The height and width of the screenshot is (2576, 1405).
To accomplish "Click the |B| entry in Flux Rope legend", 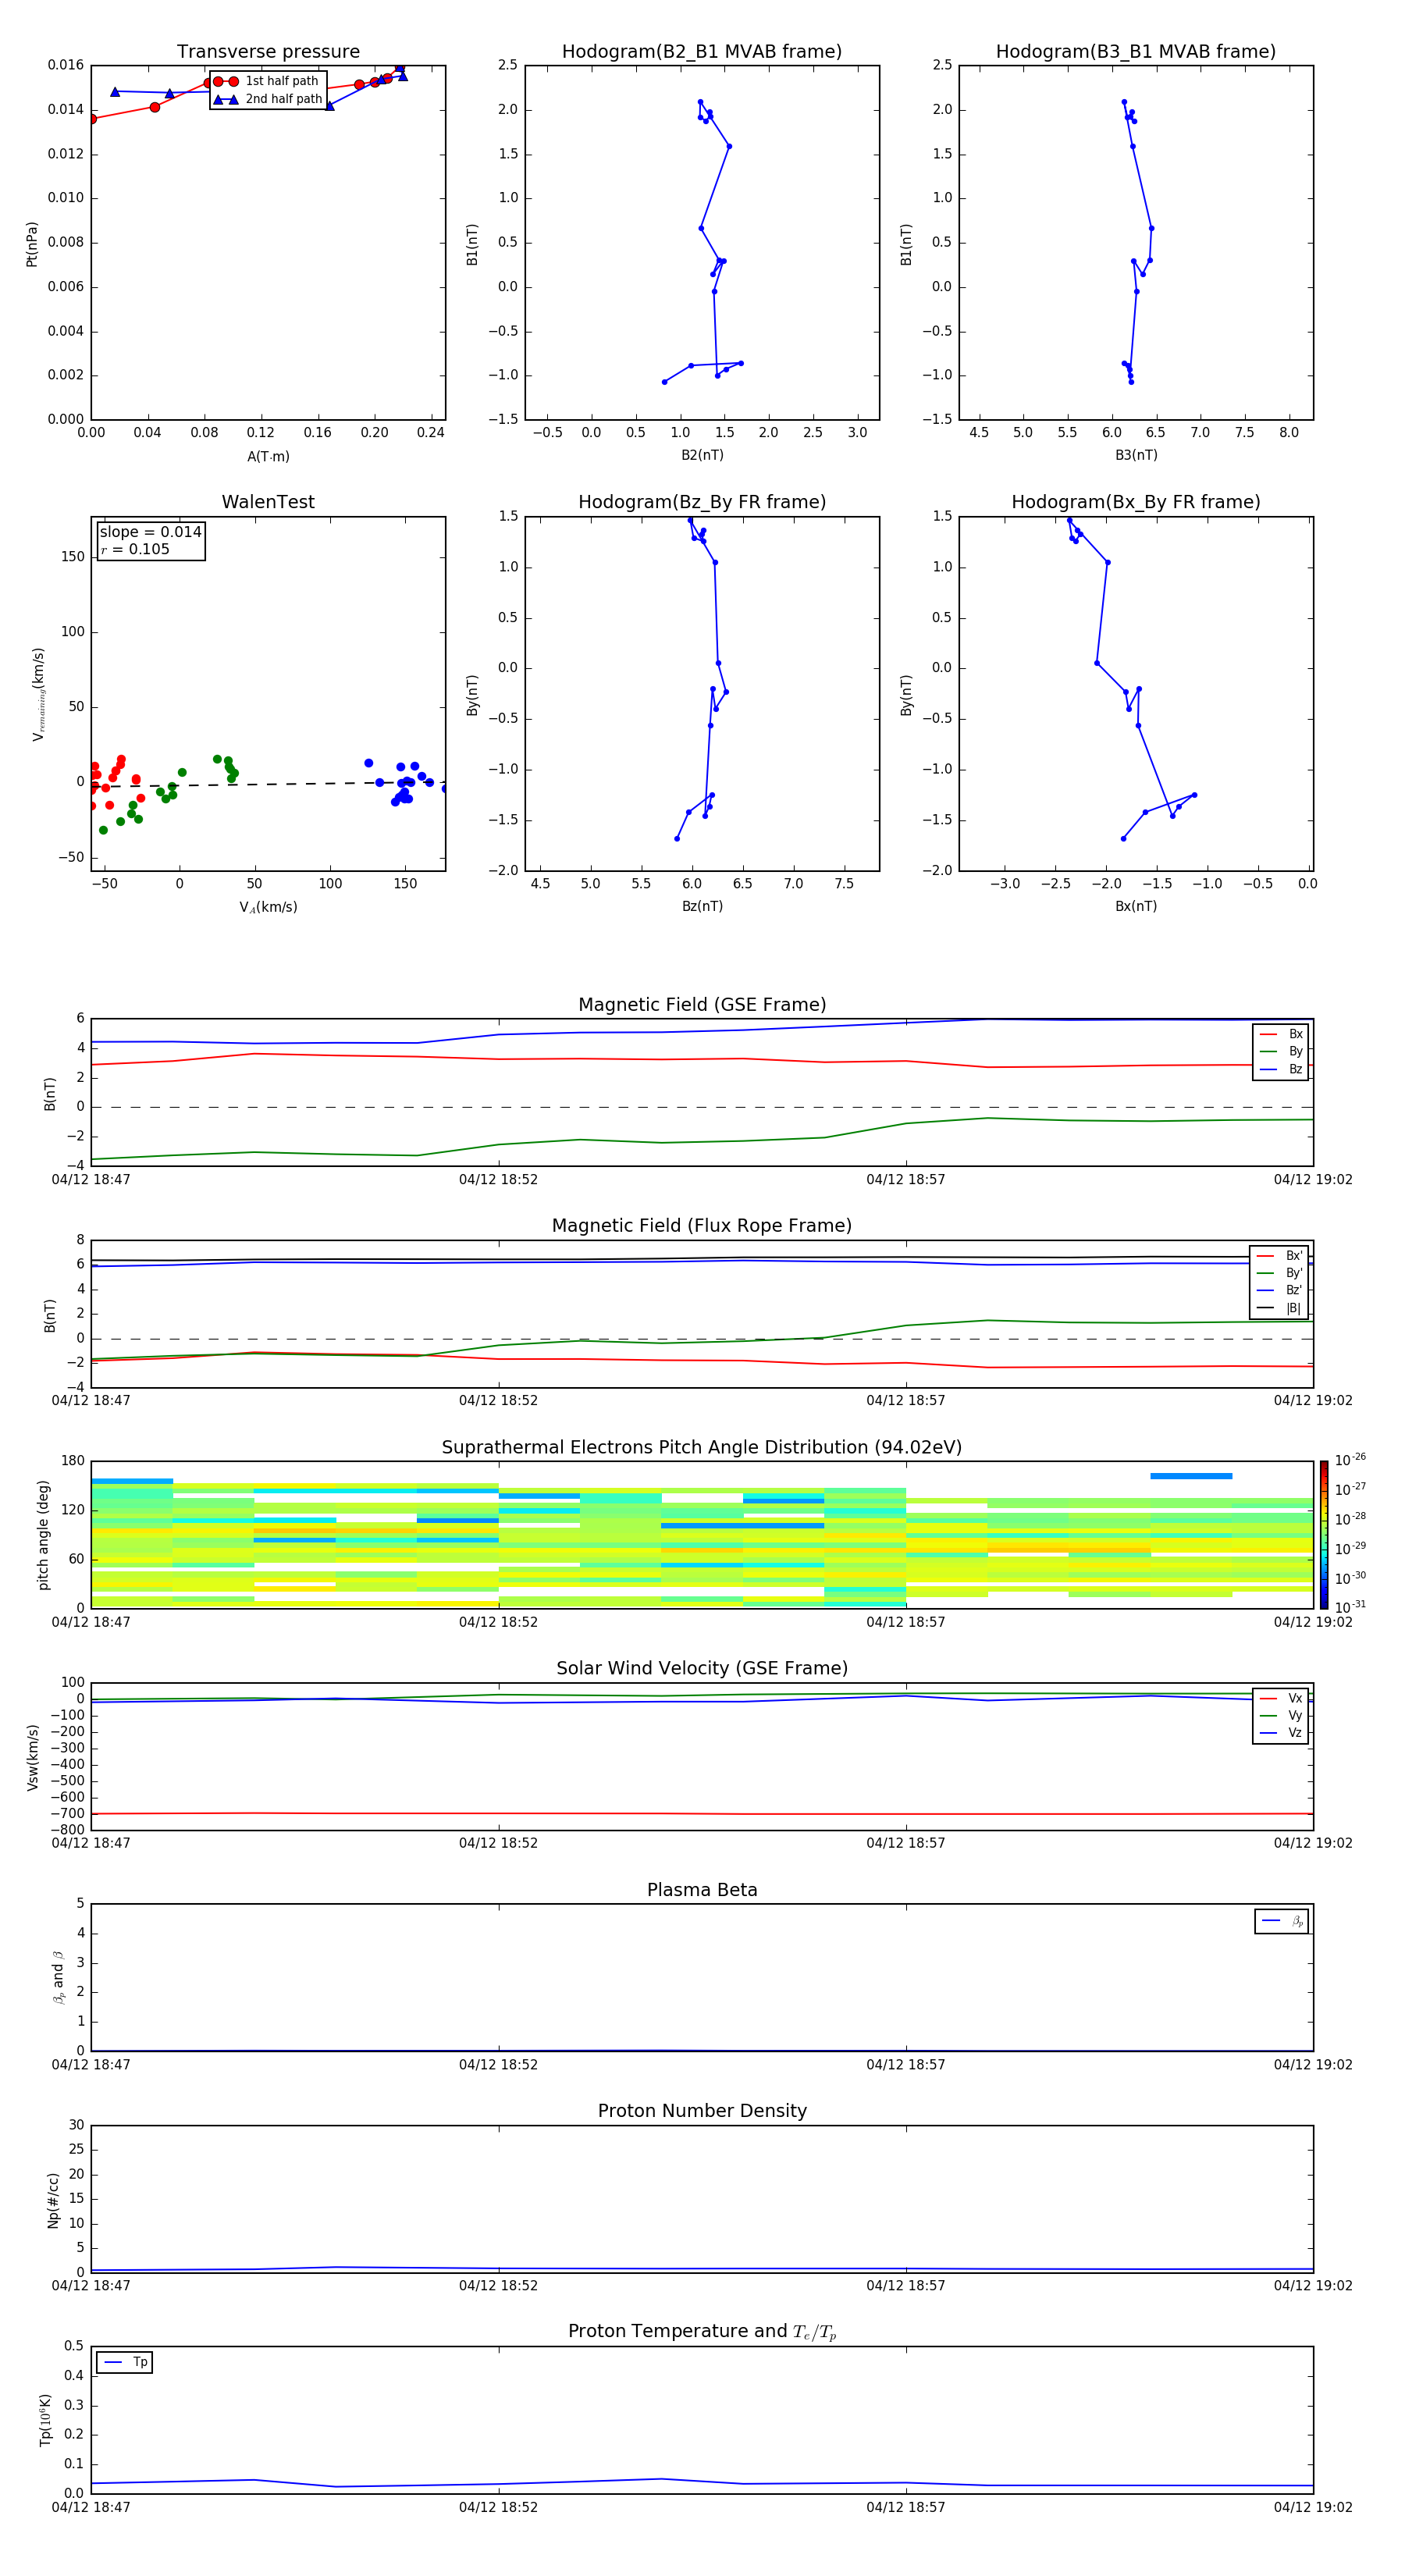I will click(1279, 1308).
